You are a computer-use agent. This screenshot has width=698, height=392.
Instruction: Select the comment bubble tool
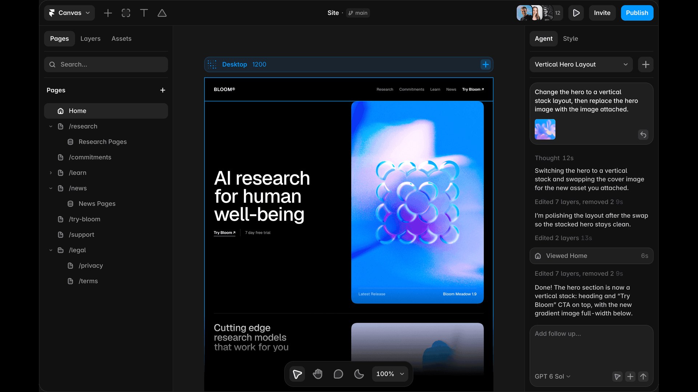point(338,374)
